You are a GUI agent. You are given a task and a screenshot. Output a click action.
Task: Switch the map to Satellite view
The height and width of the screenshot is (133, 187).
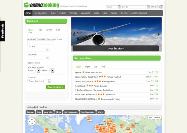157,117
